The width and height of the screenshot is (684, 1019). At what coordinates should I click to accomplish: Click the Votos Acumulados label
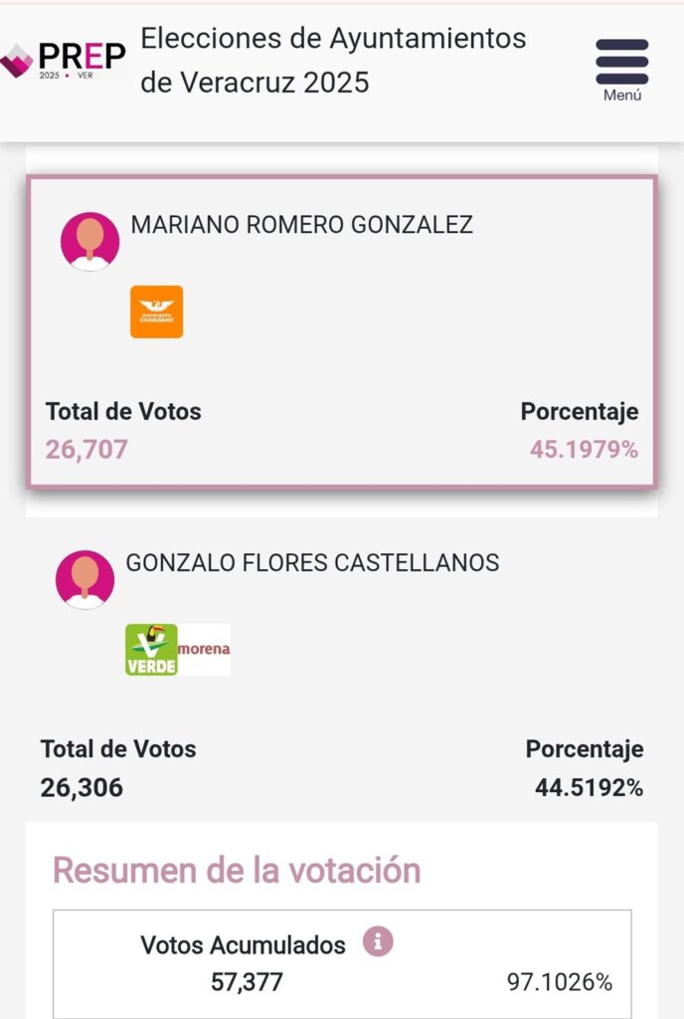click(x=243, y=945)
